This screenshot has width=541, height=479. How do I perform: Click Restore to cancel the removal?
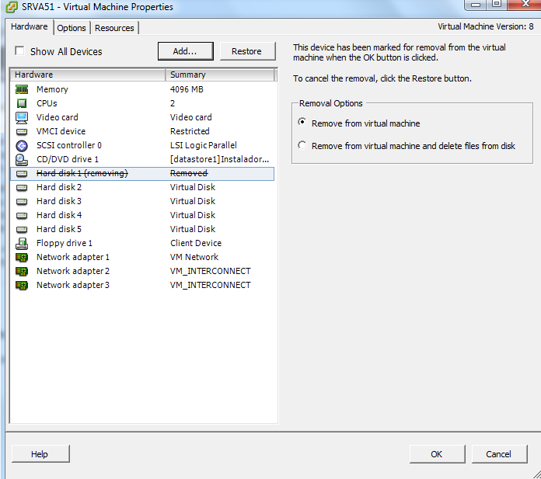click(x=247, y=51)
